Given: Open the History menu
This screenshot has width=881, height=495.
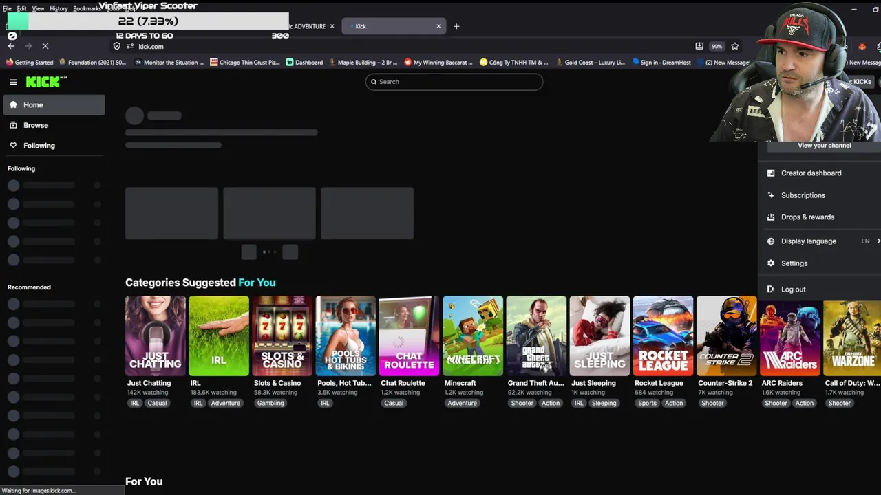Looking at the screenshot, I should click(59, 8).
